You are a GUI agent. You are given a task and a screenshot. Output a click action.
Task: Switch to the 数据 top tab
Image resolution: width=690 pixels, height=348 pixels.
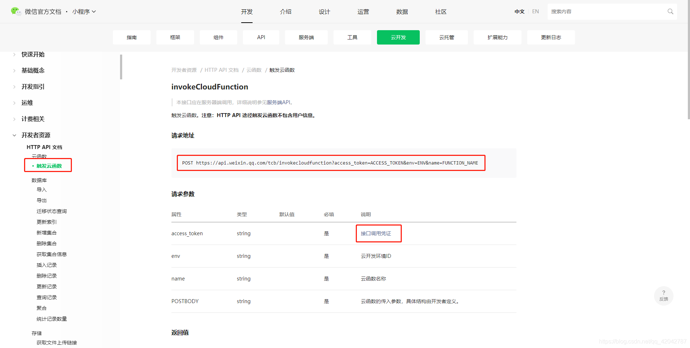[x=402, y=11]
